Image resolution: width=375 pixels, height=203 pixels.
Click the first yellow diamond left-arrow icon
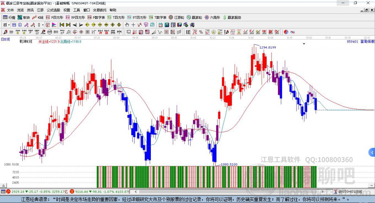[87, 25]
